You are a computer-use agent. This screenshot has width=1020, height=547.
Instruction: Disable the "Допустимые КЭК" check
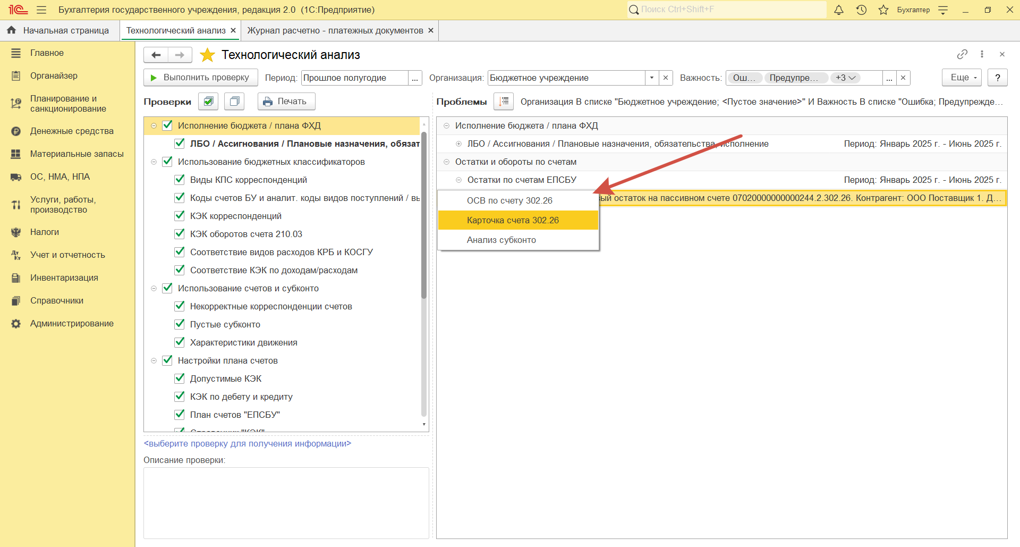click(x=180, y=378)
